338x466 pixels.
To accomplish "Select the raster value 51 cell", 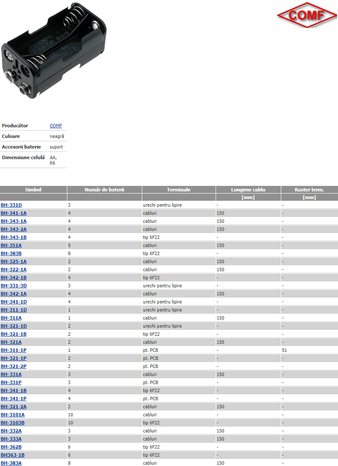I will point(284,350).
